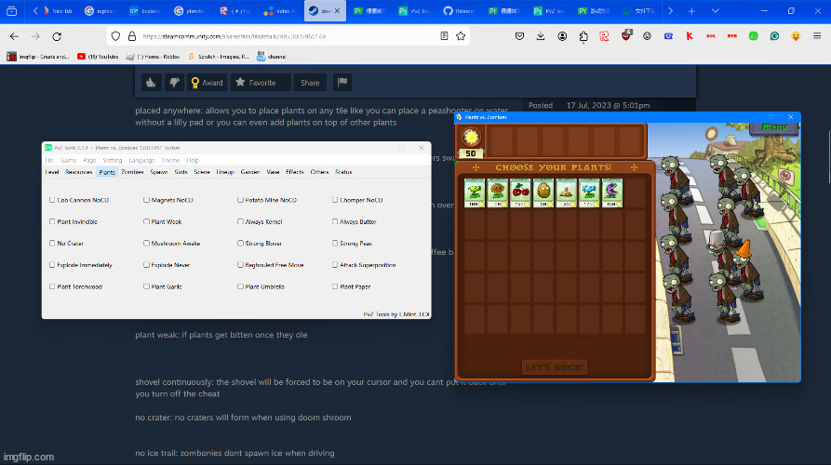This screenshot has width=831, height=465.
Task: Pick the Wall-nut seed packet
Action: tap(543, 193)
